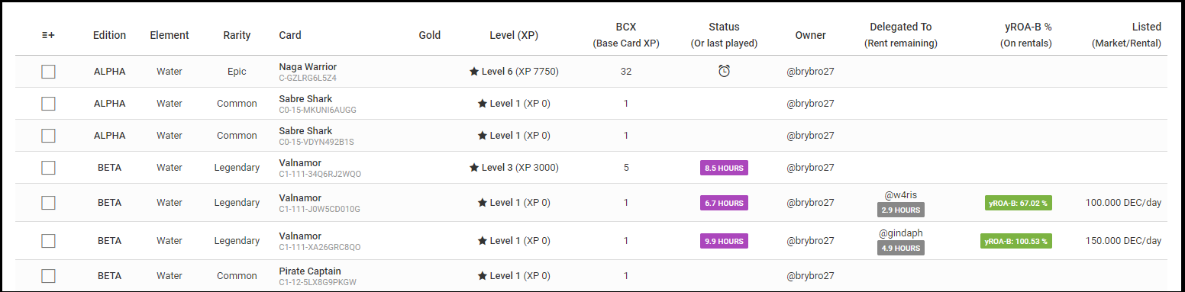The image size is (1185, 292).
Task: Click the alarm clock status icon for Naga Warrior
Action: (x=724, y=71)
